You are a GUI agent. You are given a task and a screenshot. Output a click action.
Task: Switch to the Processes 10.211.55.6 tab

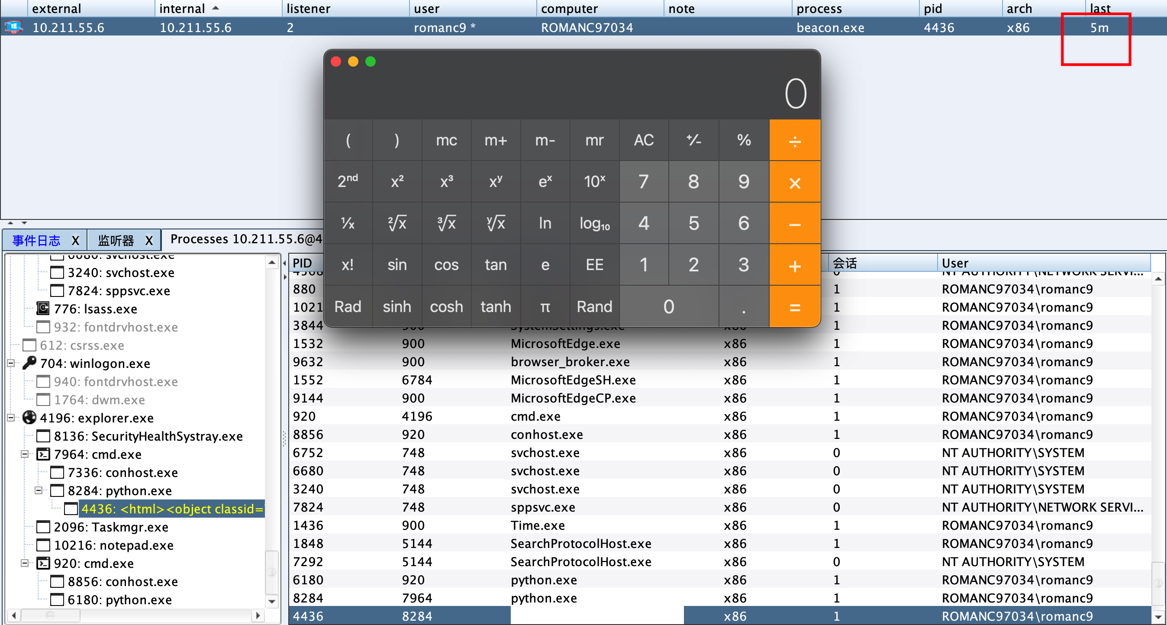246,239
